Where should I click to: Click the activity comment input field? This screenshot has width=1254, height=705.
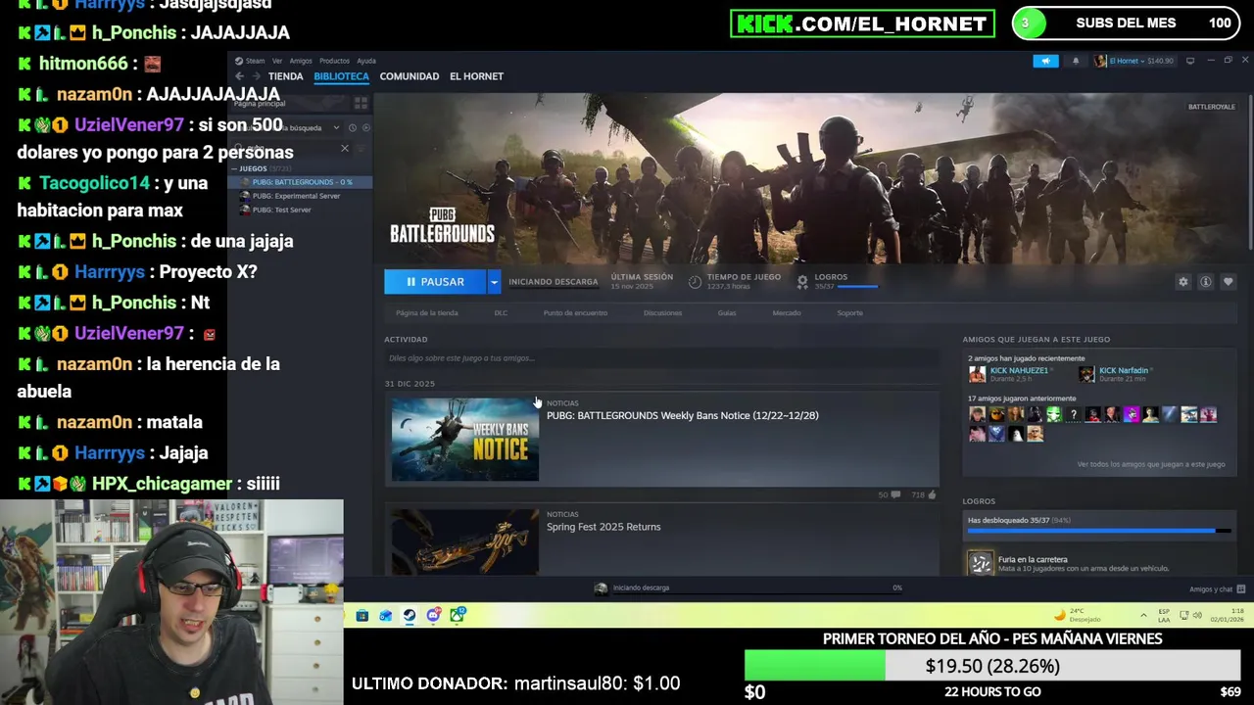(661, 358)
